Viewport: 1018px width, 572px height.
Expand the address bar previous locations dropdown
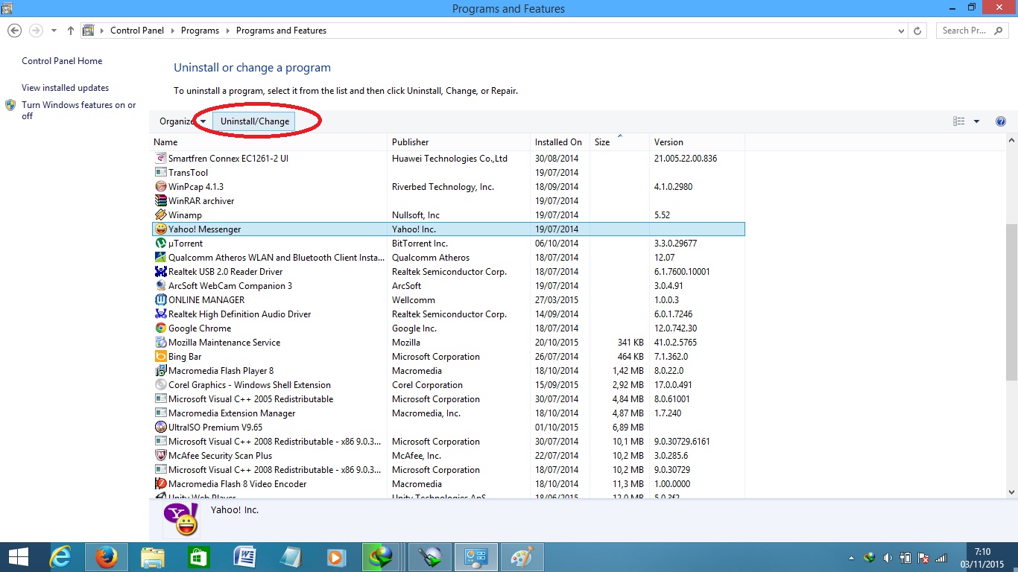coord(902,31)
